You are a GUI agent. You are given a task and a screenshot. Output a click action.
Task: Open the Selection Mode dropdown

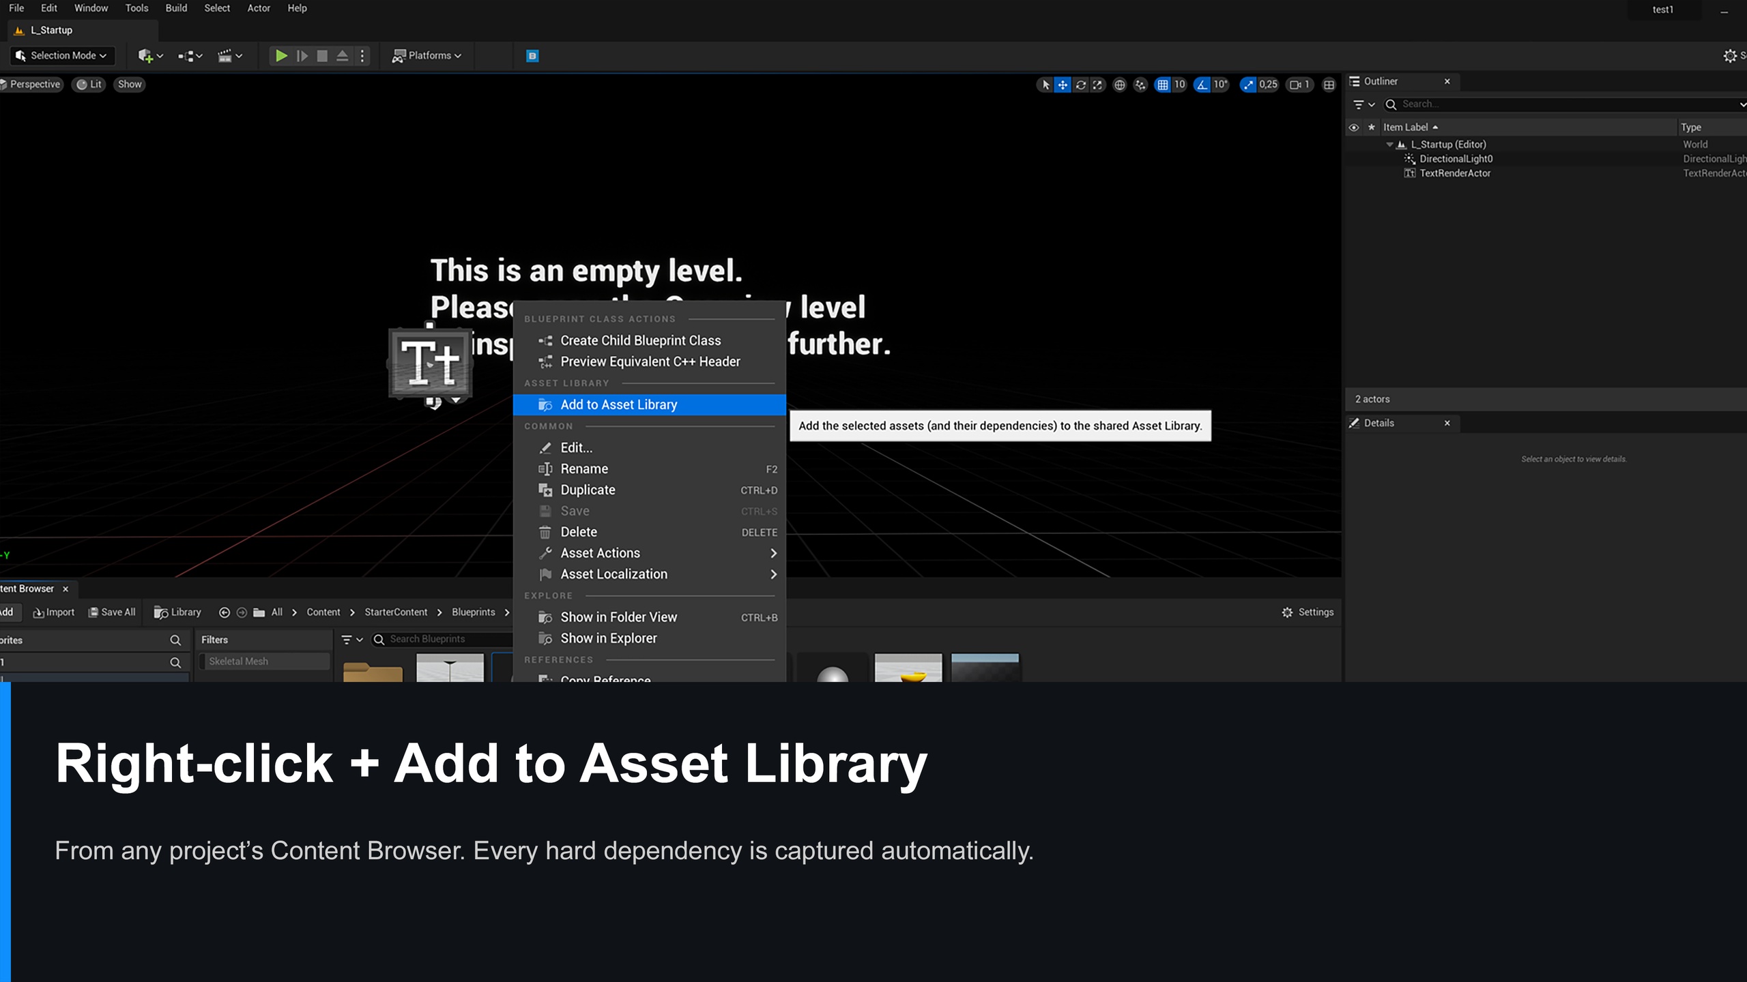tap(61, 56)
